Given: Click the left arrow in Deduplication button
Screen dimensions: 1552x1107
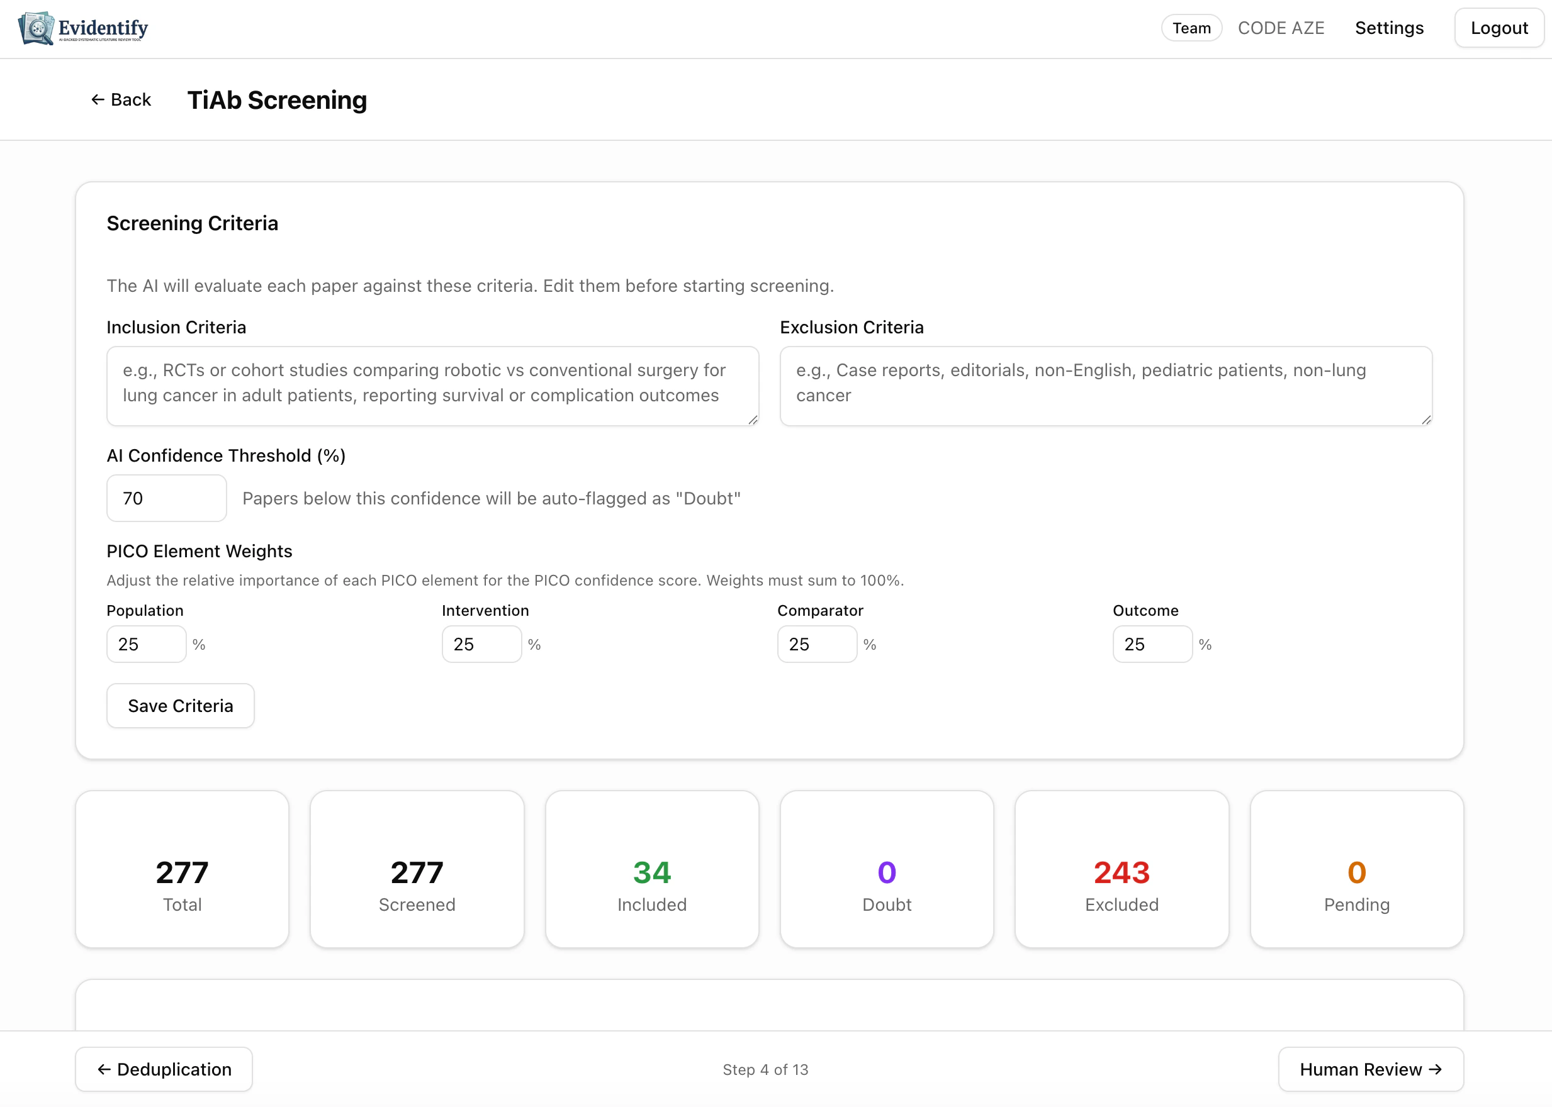Looking at the screenshot, I should 104,1069.
